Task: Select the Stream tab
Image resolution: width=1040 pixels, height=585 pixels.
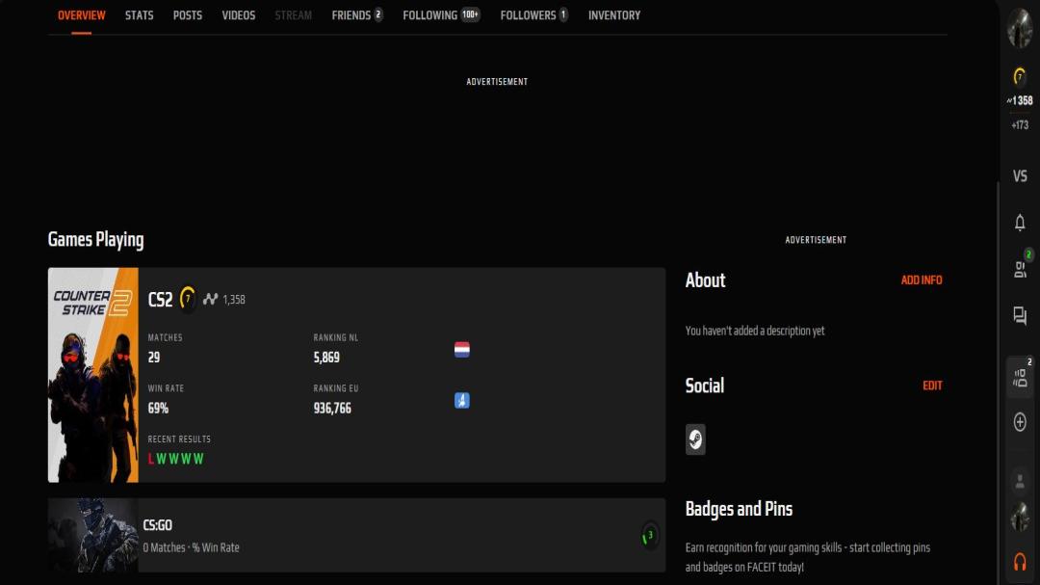Action: (x=293, y=15)
